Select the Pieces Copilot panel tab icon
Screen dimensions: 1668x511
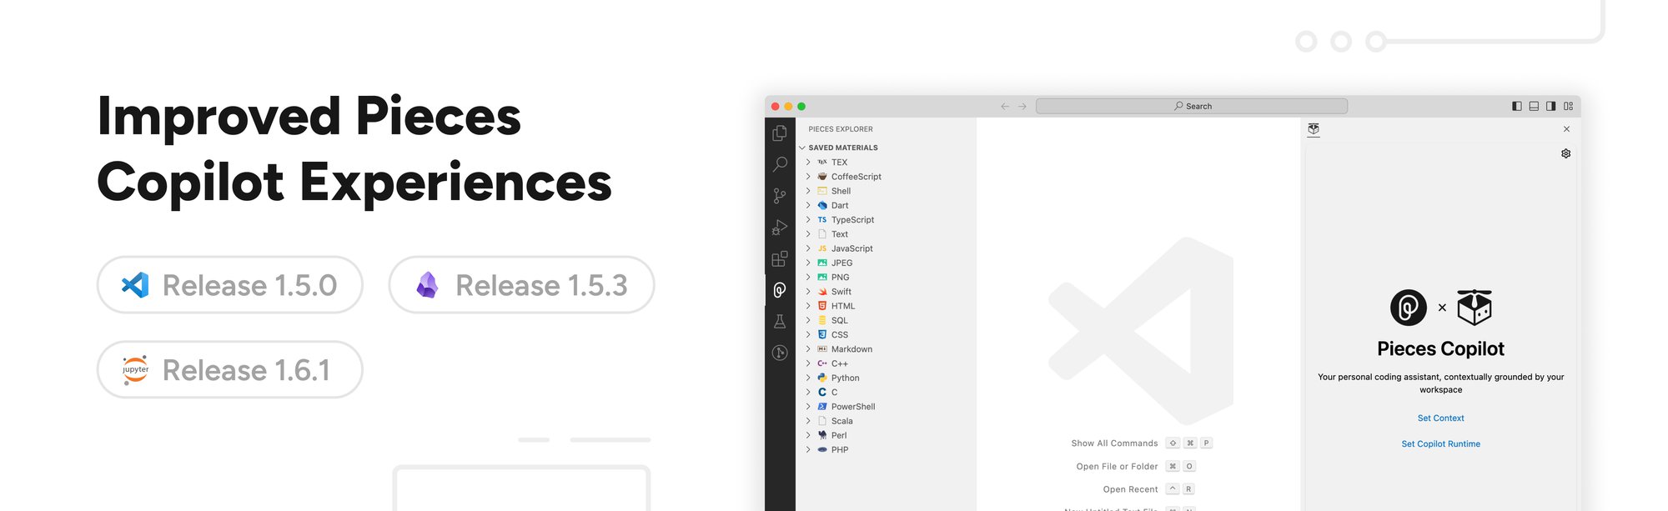(x=1314, y=129)
